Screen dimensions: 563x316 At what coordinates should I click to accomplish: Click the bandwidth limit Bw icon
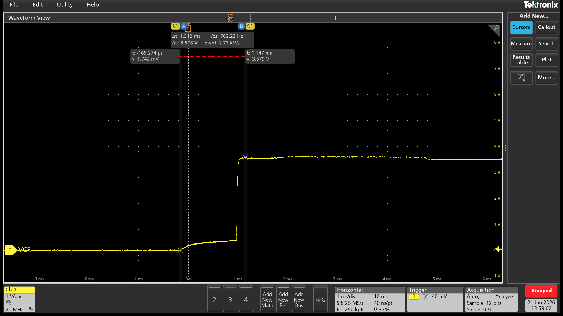click(31, 309)
